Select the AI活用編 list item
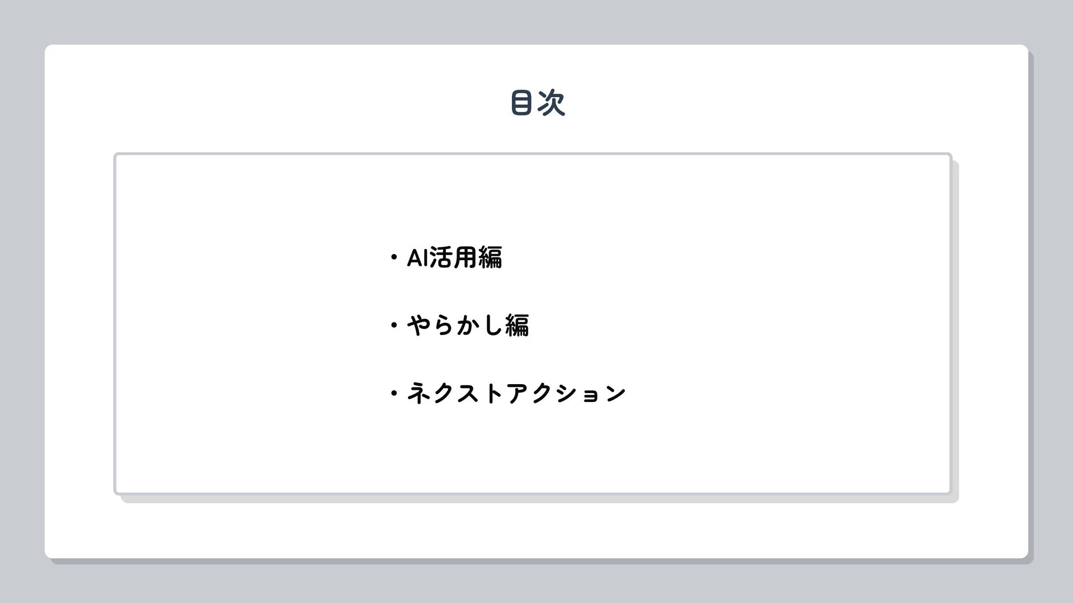Viewport: 1073px width, 603px height. 454,258
